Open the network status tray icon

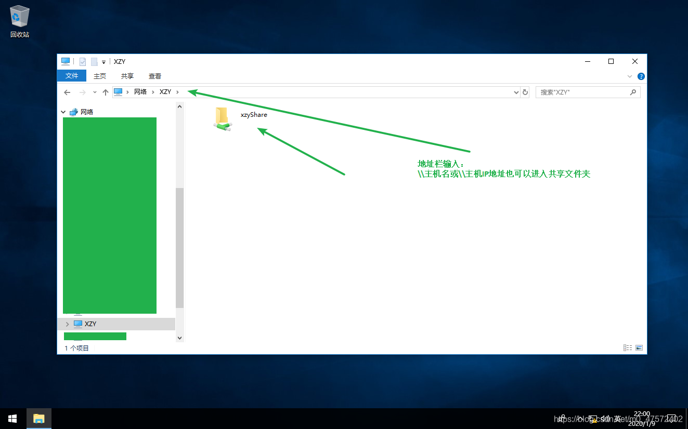592,419
